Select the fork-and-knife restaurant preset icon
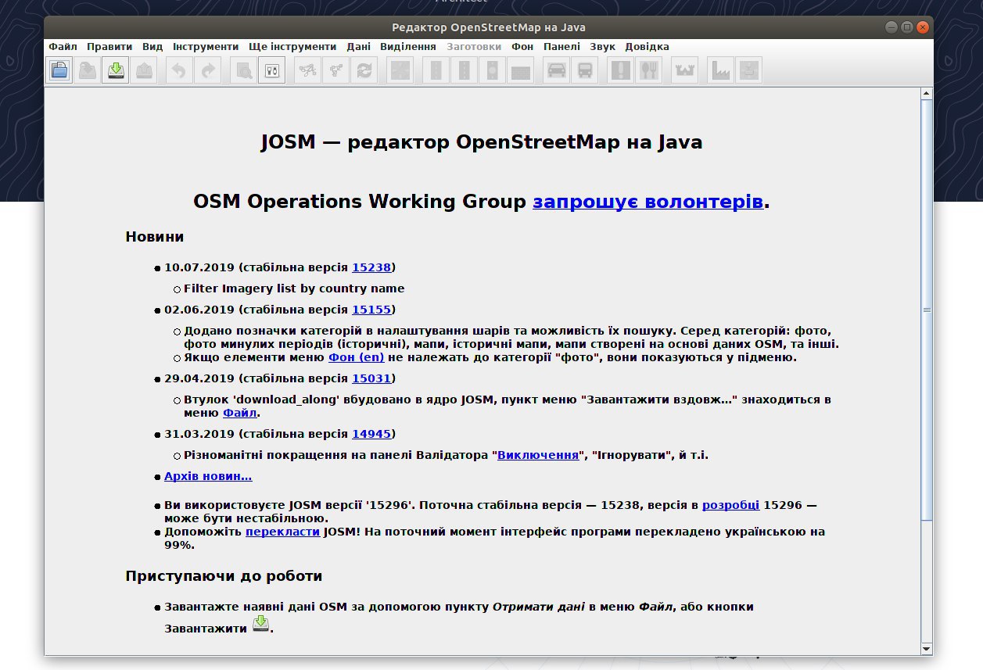The image size is (983, 670). point(649,70)
